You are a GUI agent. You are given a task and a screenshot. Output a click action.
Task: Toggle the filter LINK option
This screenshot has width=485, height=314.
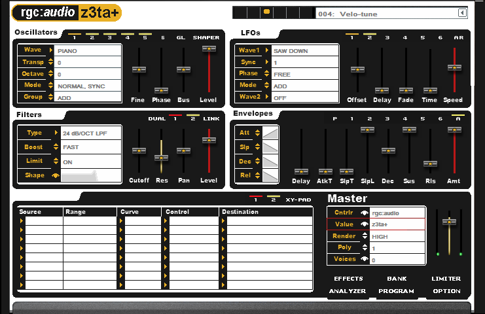211,118
